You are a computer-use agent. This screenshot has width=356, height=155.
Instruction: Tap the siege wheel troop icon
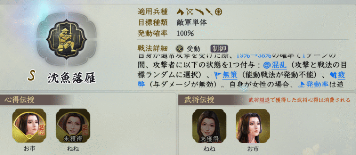click(218, 11)
